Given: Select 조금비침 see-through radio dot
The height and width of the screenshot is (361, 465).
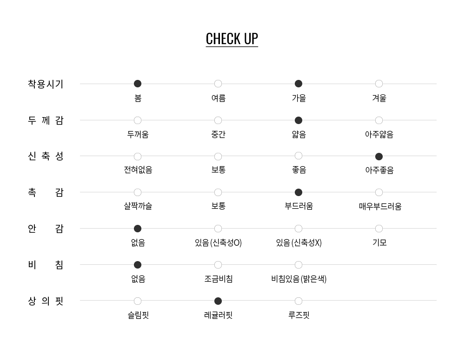Looking at the screenshot, I should [218, 265].
